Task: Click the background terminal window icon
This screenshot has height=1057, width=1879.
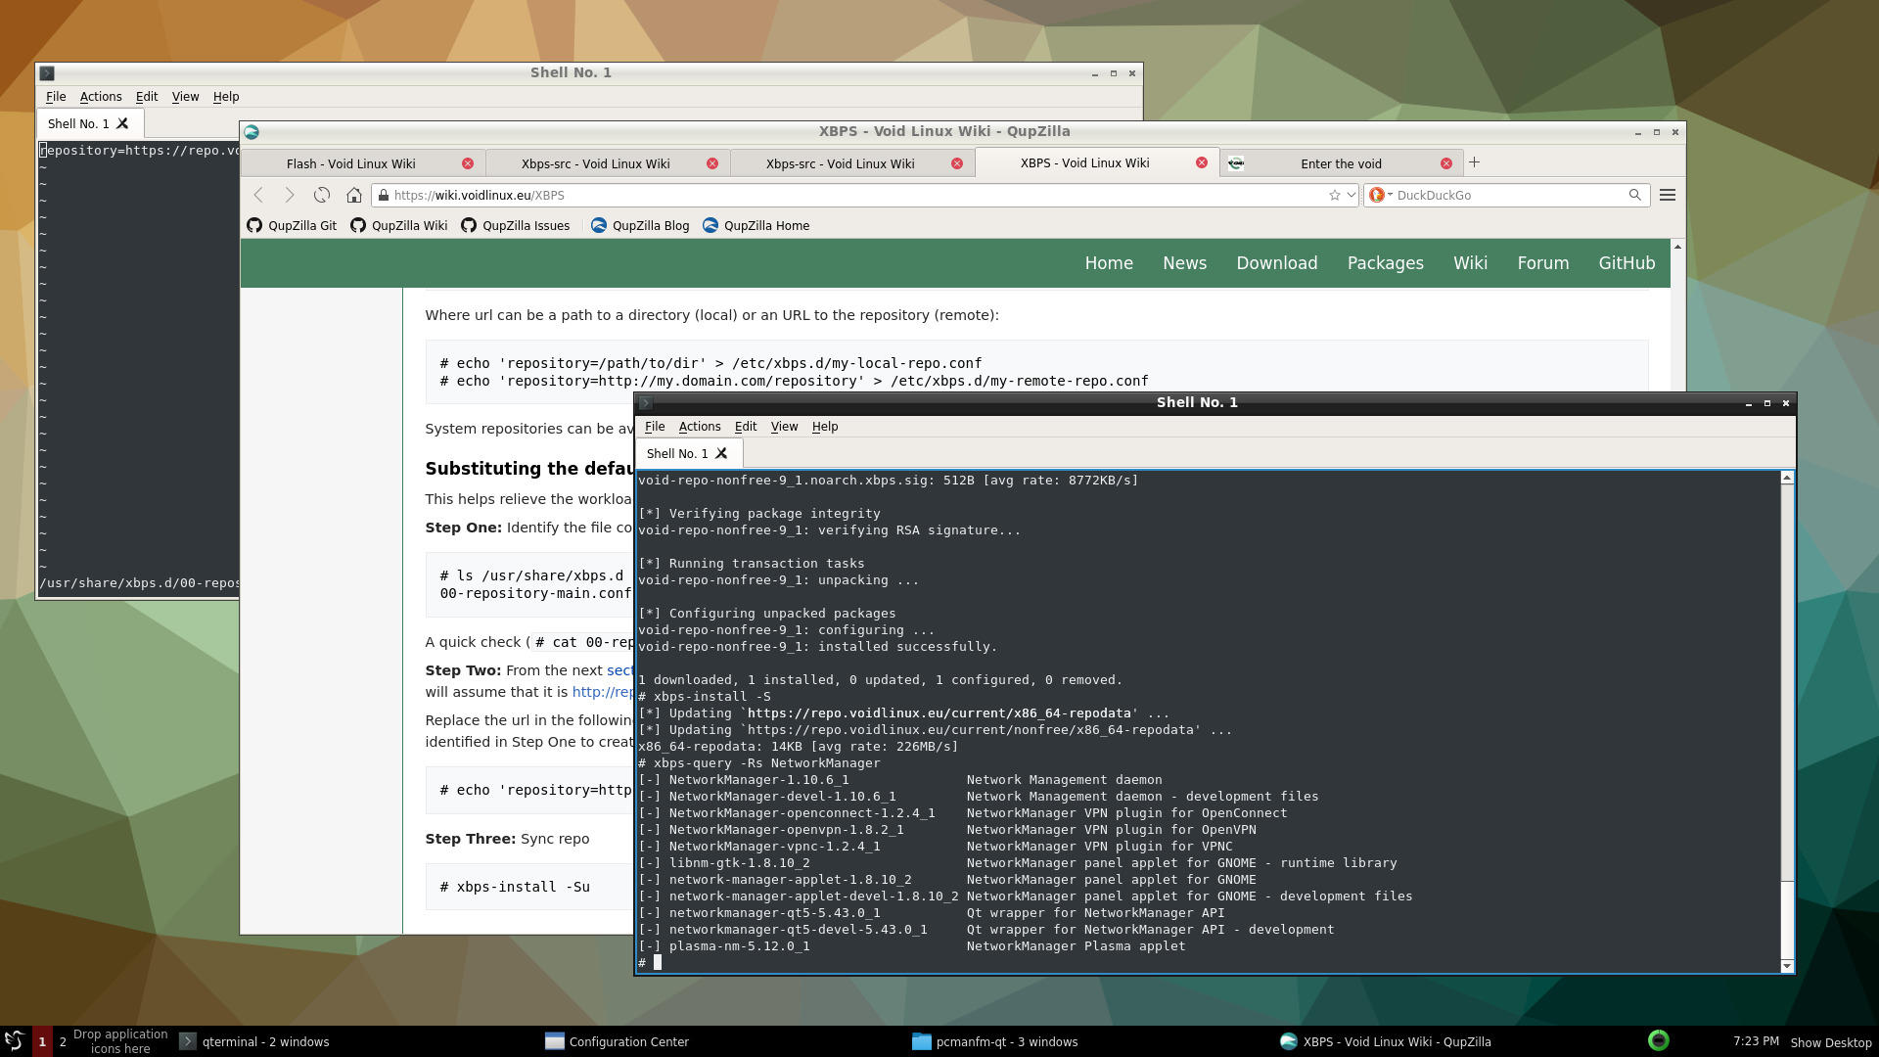Action: tap(47, 72)
